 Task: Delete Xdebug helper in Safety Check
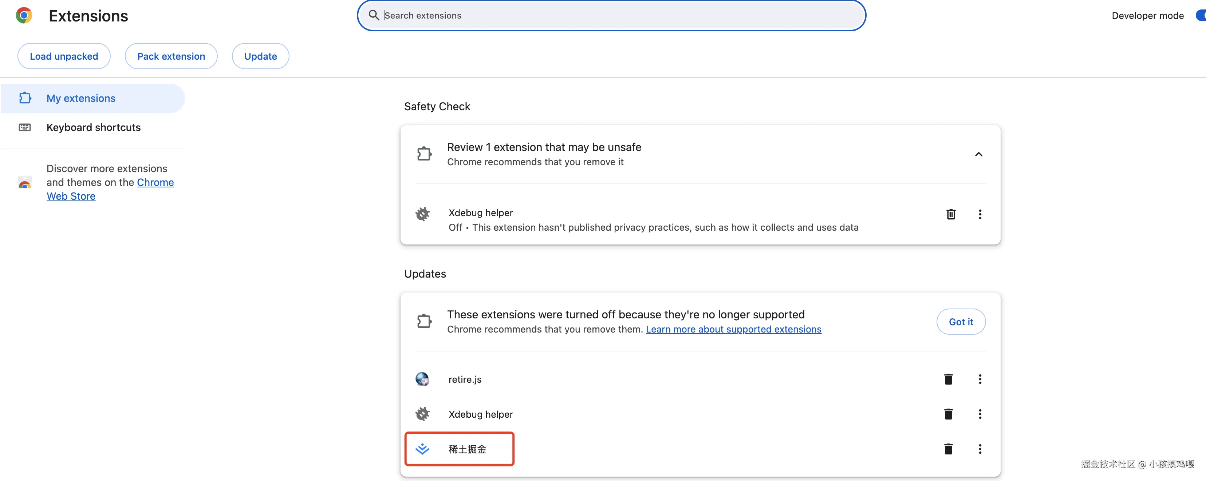tap(951, 214)
